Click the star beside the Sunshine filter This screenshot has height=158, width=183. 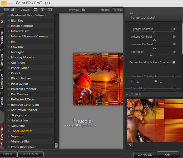coord(9,126)
